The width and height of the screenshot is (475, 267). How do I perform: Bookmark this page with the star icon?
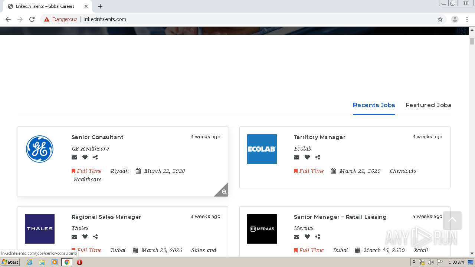440,19
